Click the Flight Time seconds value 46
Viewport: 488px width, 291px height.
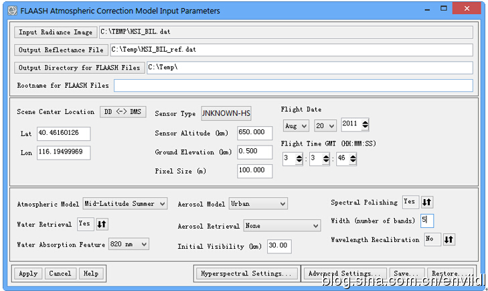click(342, 158)
